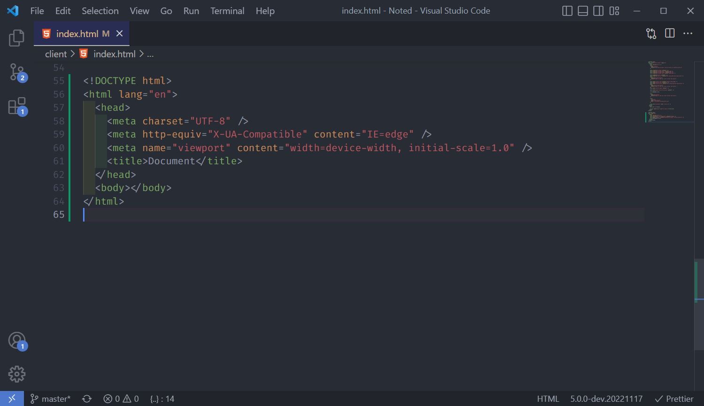The image size is (704, 406).
Task: Place cursor on the DOCTYPE html line
Action: coord(127,81)
